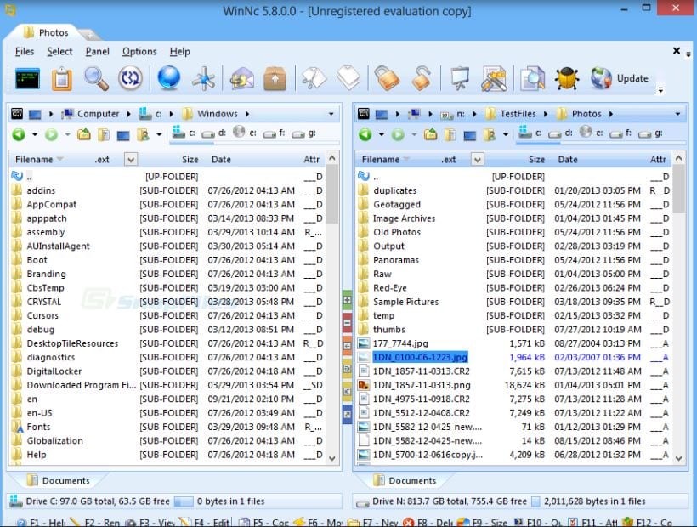Click the network connections star icon
Screen dimensions: 697x527
click(x=204, y=79)
